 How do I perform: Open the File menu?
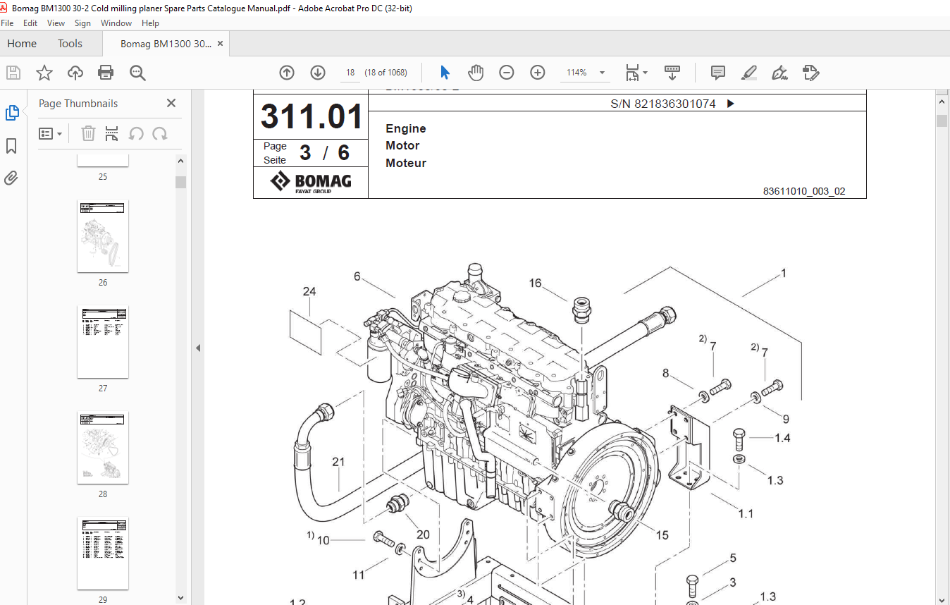[8, 23]
